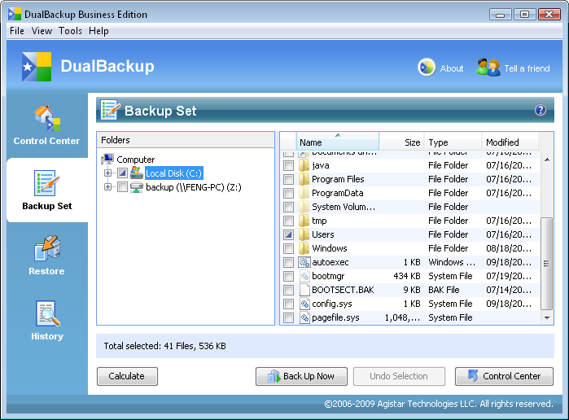Image resolution: width=569 pixels, height=420 pixels.
Task: Check the bootmgr checkbox
Action: pyautogui.click(x=288, y=276)
